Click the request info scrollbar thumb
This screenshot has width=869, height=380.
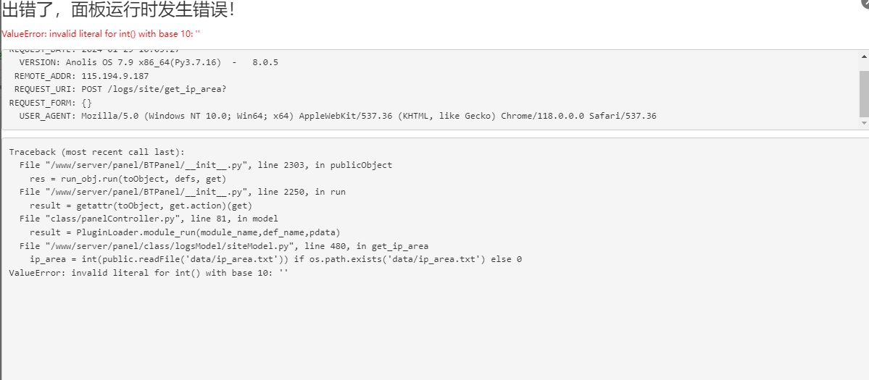point(864,93)
